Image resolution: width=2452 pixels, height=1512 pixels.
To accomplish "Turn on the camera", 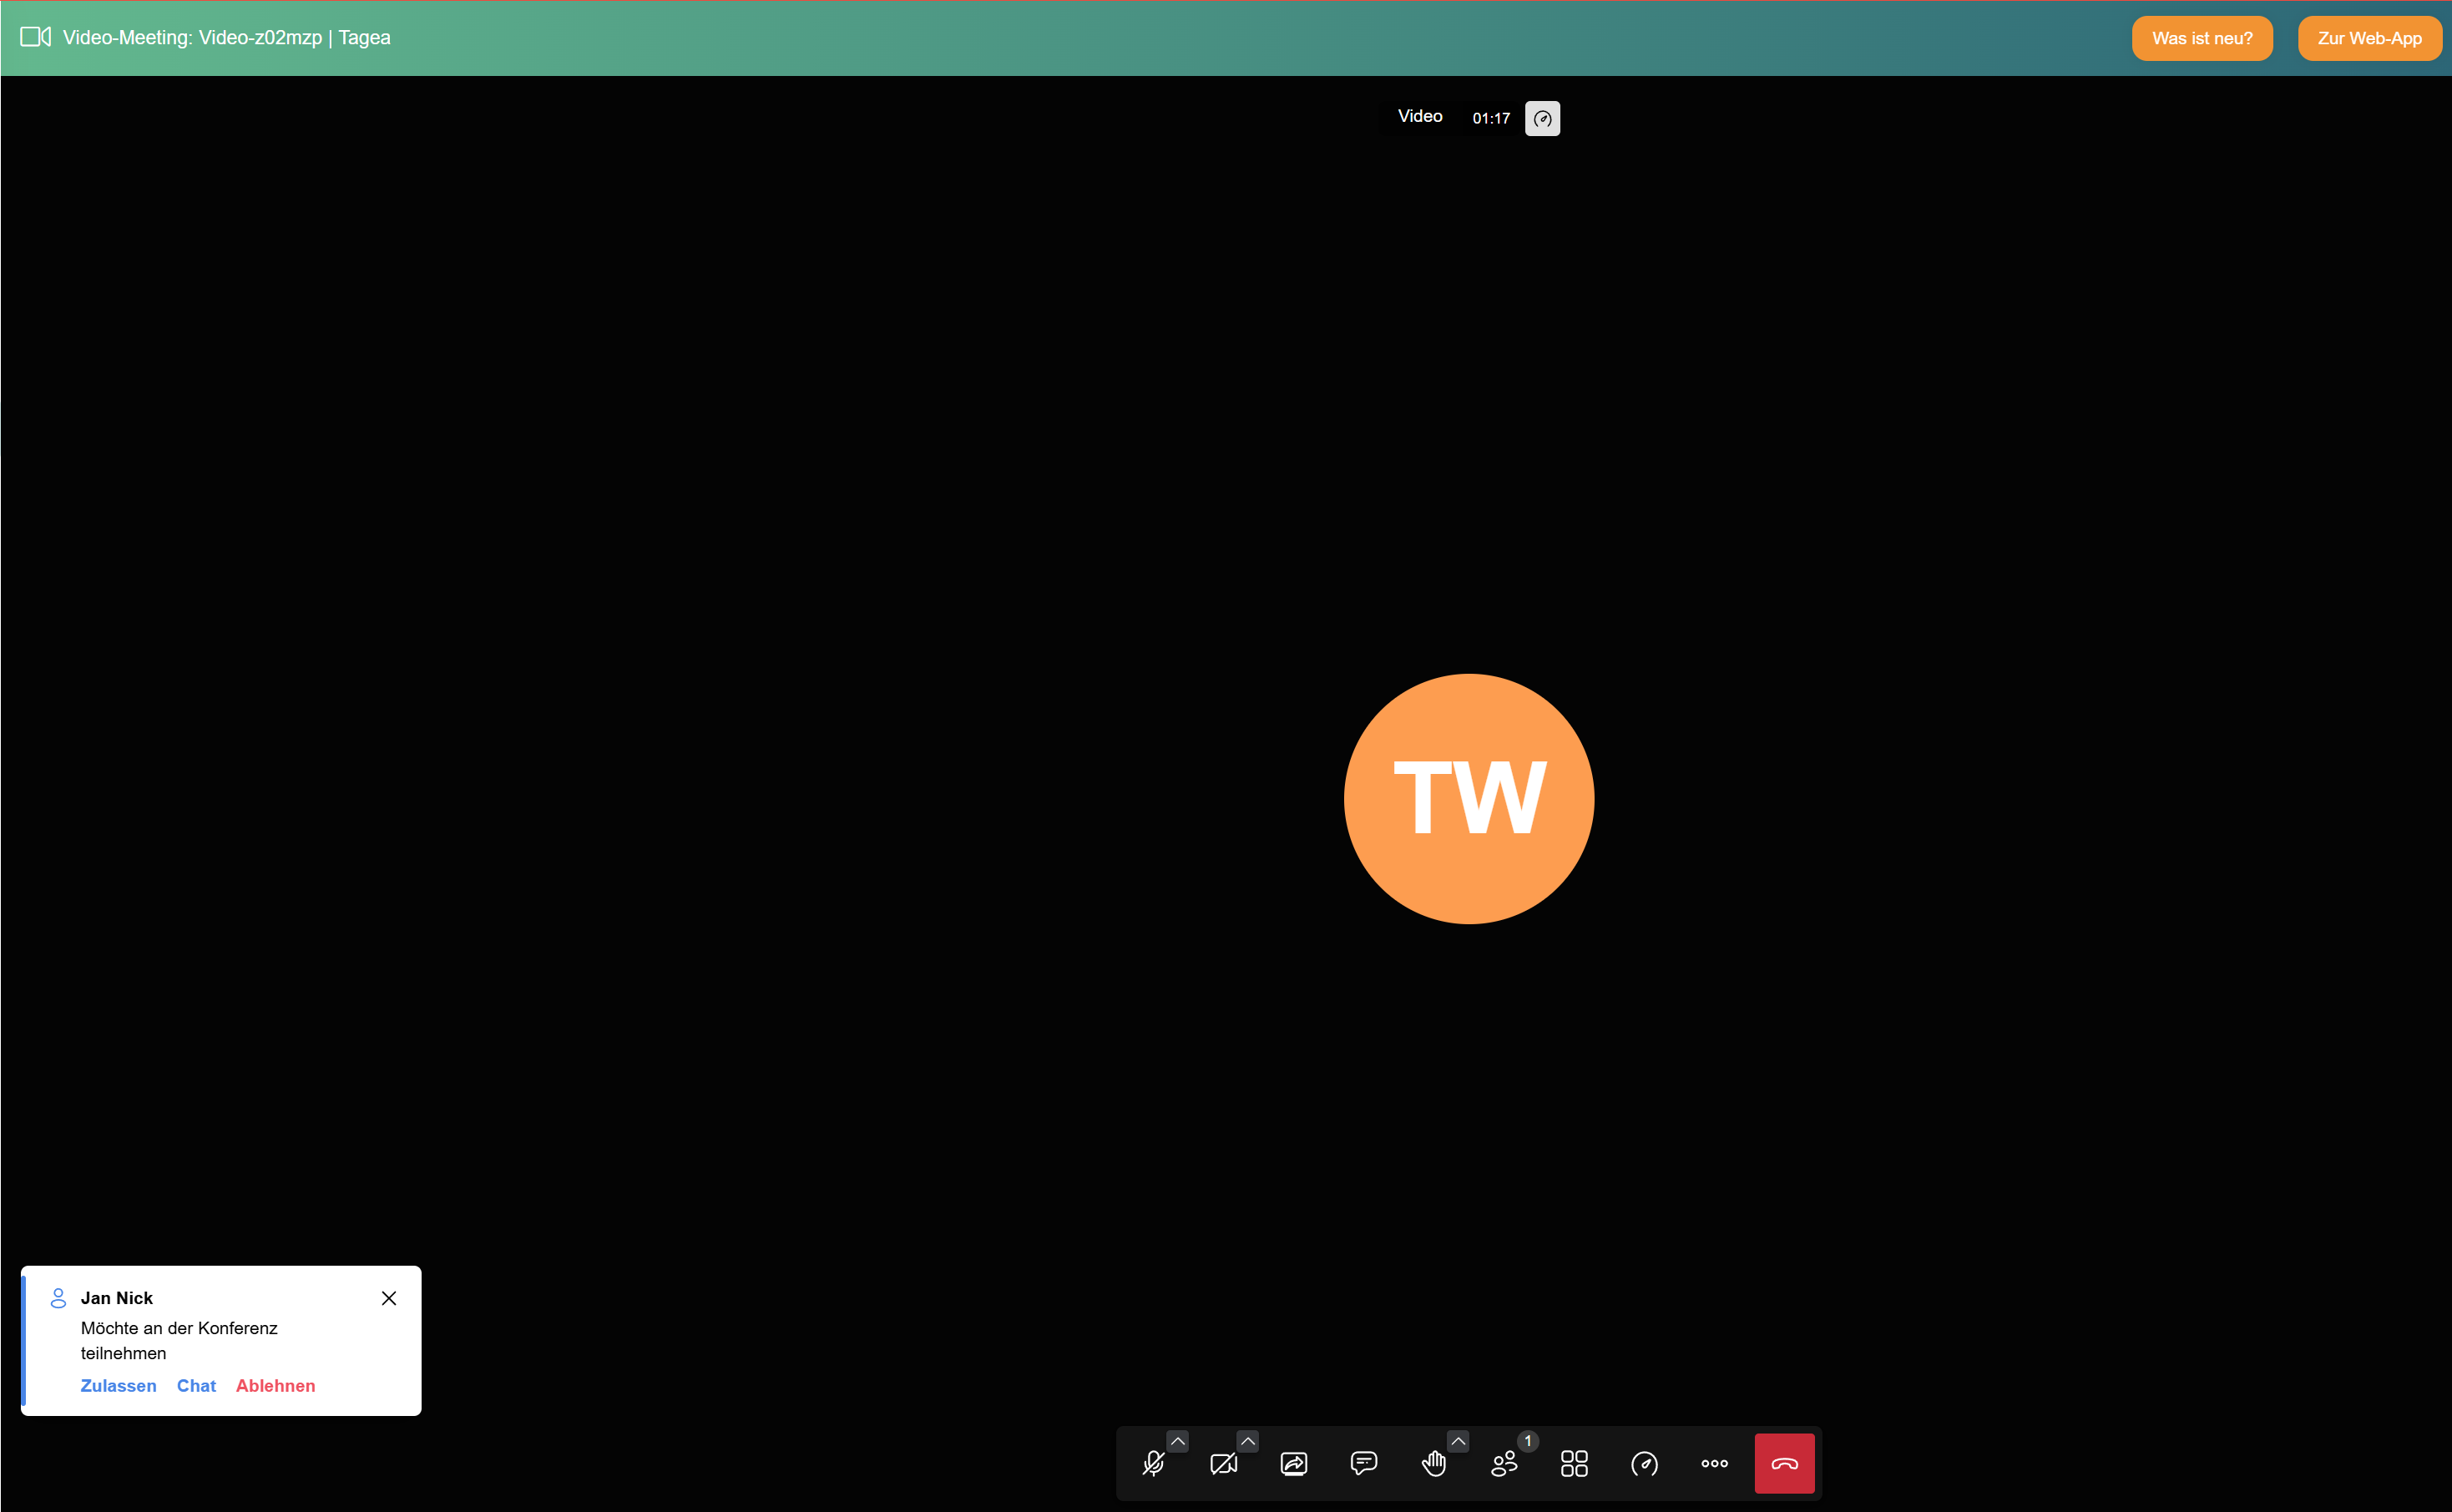I will point(1223,1464).
